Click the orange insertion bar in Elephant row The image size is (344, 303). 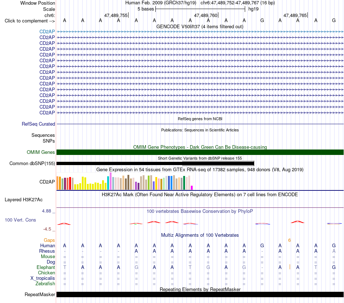(290, 267)
